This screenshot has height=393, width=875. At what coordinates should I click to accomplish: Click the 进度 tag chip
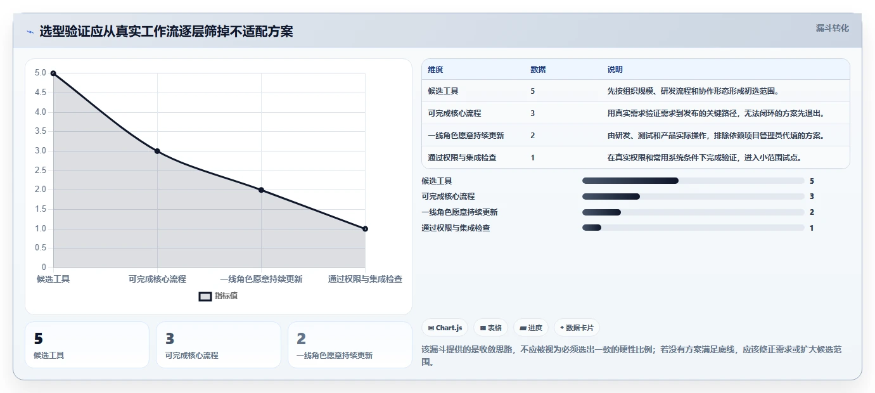coord(531,328)
